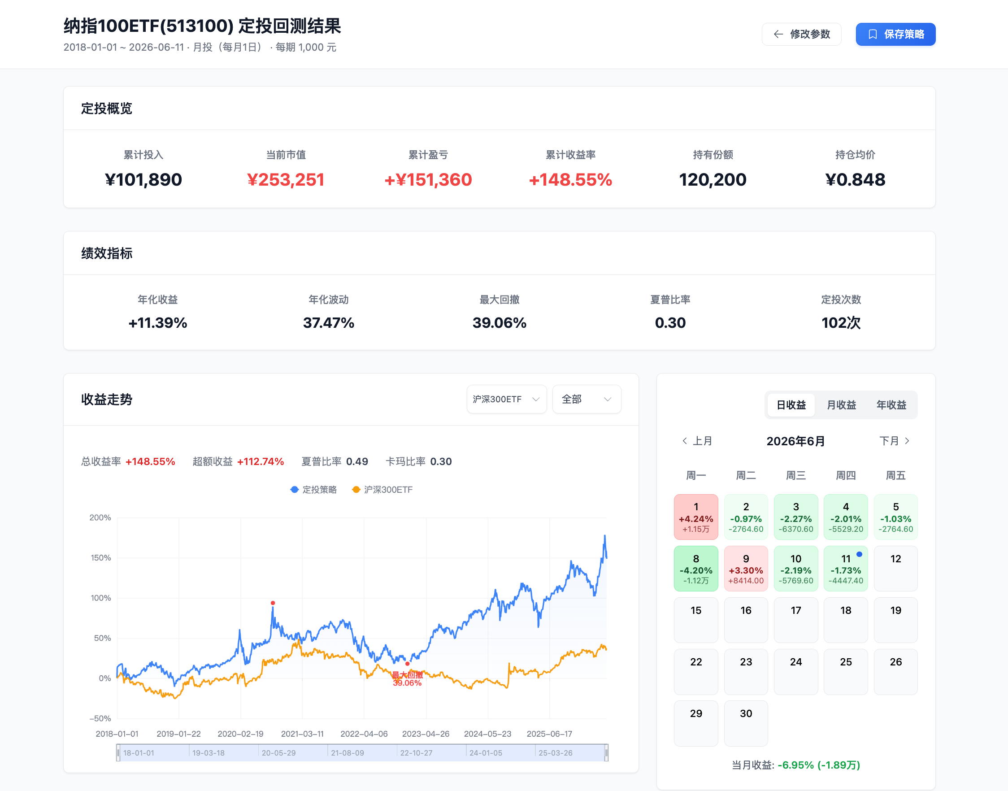Click 年化波动 value 37.47%

pyautogui.click(x=328, y=323)
